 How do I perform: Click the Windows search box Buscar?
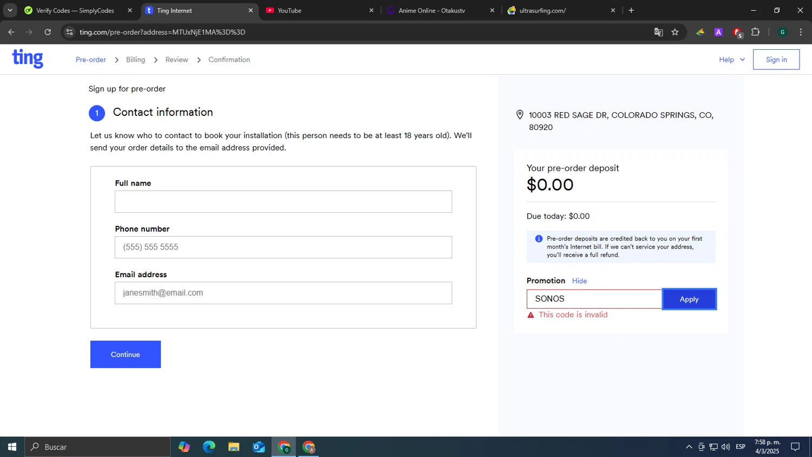pos(97,447)
